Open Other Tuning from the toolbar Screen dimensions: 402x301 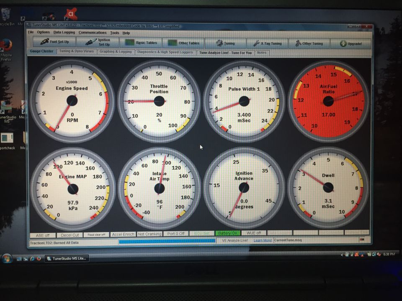309,43
